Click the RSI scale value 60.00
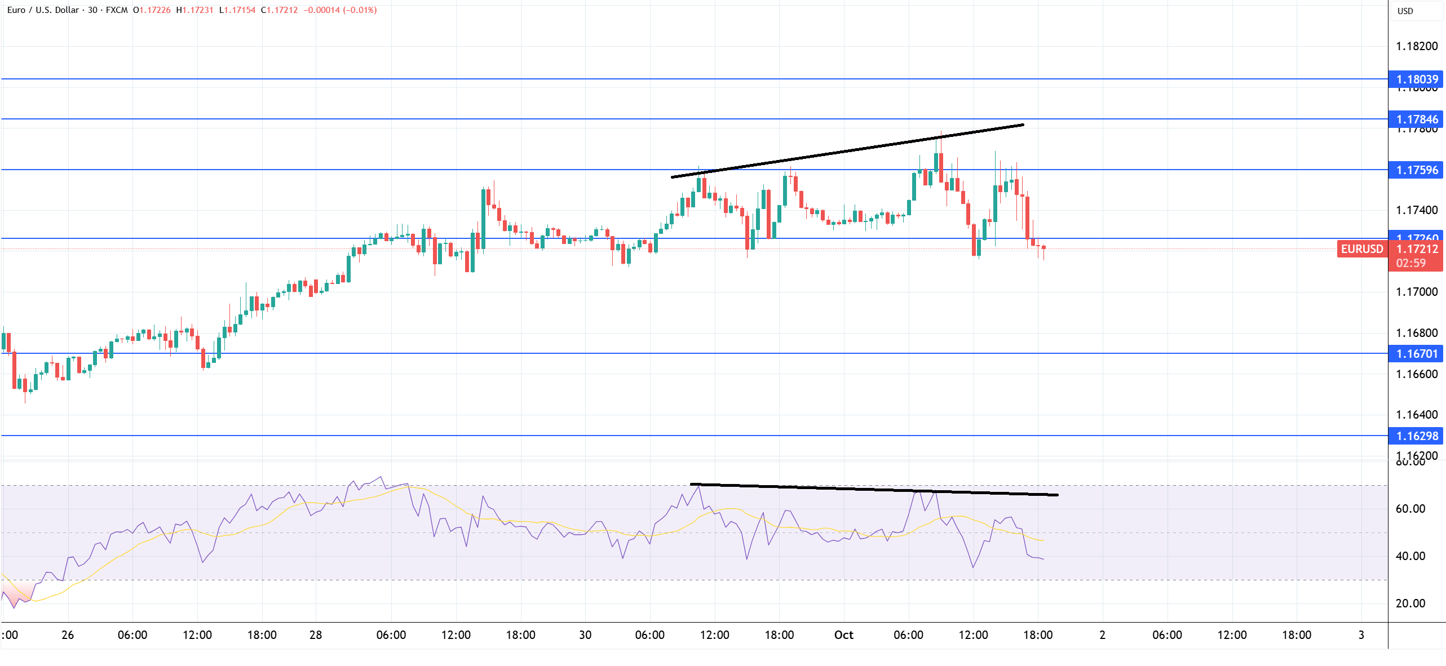The height and width of the screenshot is (666, 1446). [x=1410, y=509]
